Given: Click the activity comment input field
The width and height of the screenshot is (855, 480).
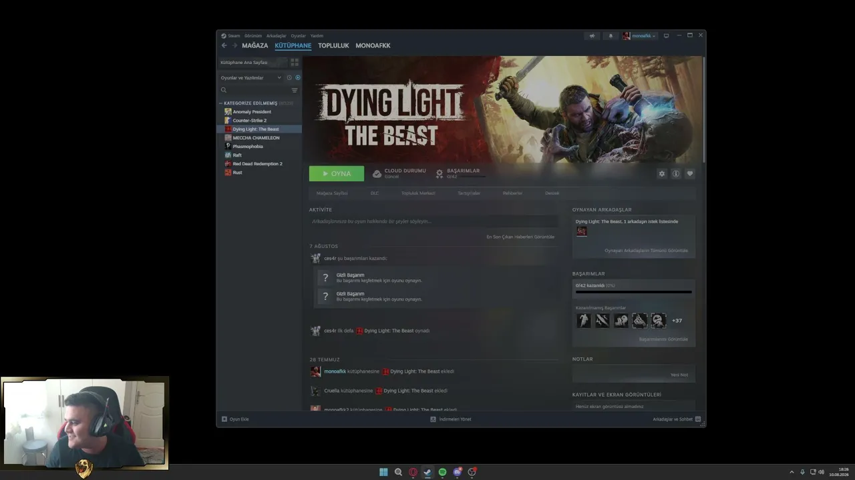Looking at the screenshot, I should (434, 221).
